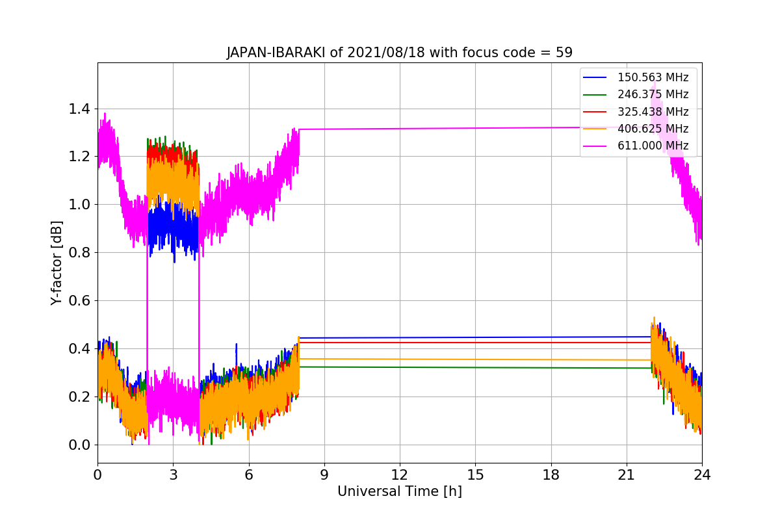Click x-axis tick label 3
Screen dimensions: 780x520
173,474
